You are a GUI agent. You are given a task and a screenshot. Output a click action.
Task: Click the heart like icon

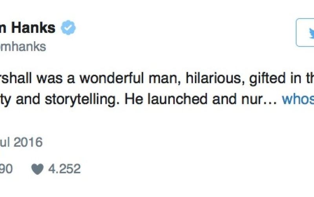pos(38,169)
